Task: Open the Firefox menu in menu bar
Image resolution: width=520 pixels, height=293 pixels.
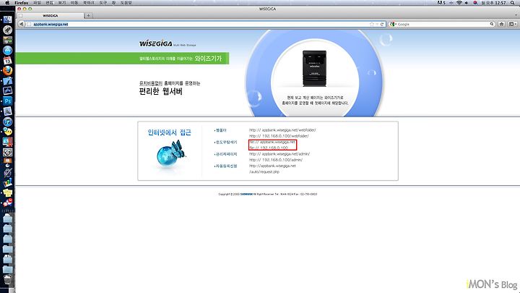Action: 22,3
